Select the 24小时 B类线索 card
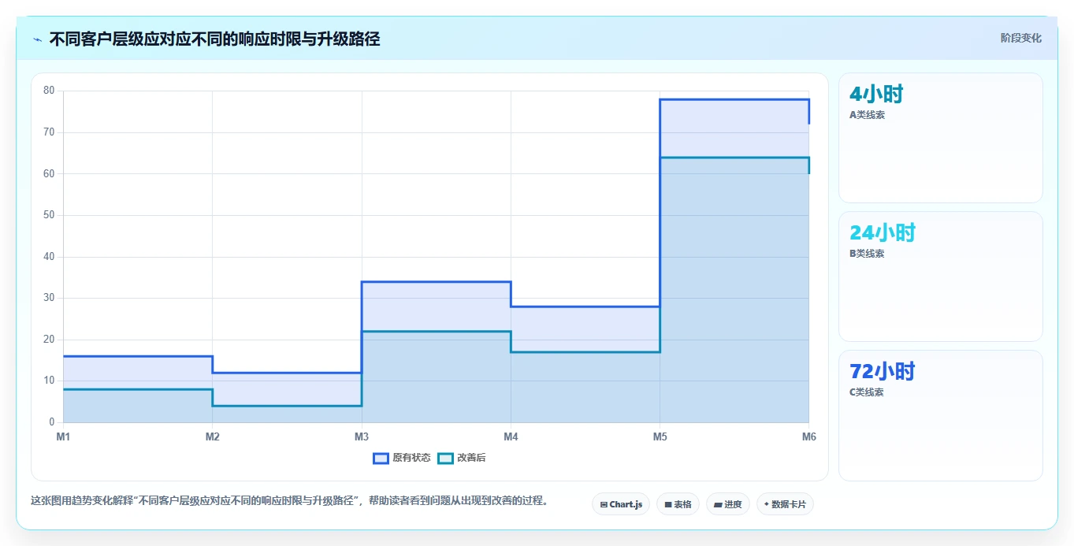Viewport: 1074px width, 546px height. 941,277
